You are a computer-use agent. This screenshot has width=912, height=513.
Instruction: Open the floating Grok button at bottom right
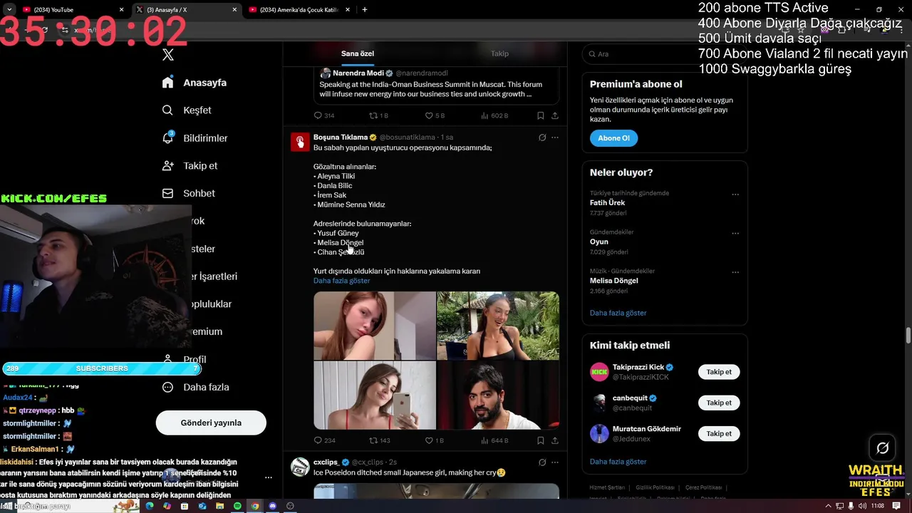click(882, 448)
